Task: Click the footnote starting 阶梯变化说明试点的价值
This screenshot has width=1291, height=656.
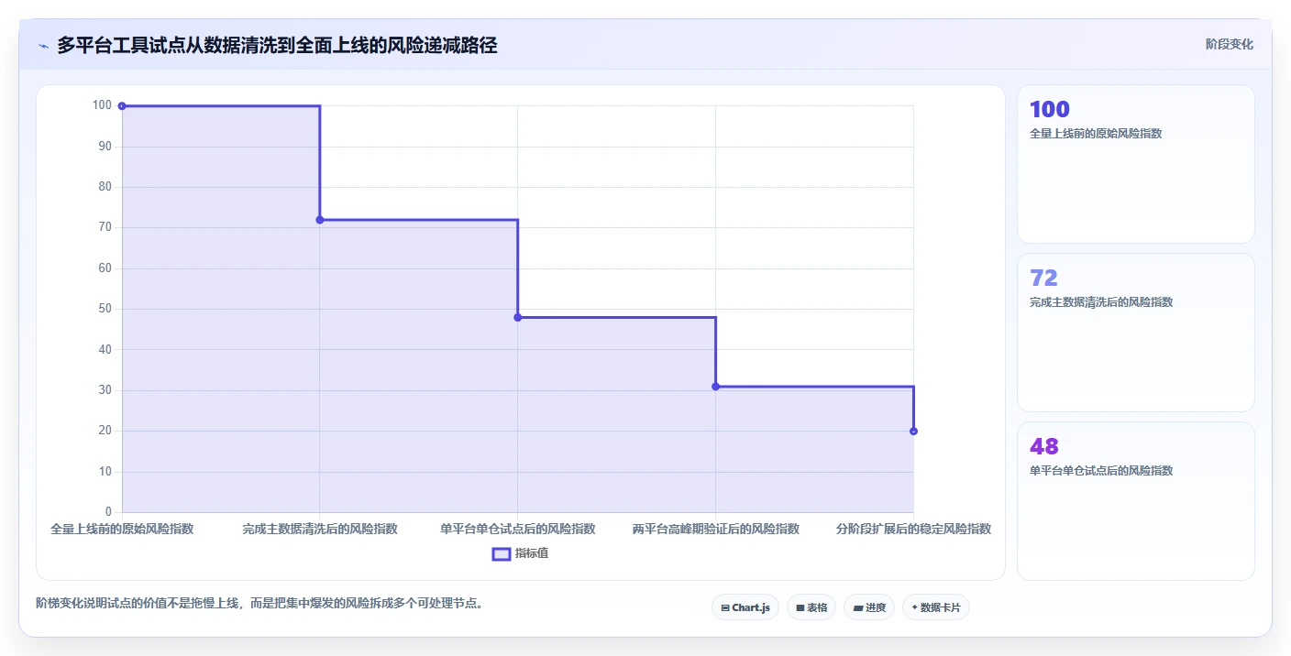Action: click(x=259, y=603)
